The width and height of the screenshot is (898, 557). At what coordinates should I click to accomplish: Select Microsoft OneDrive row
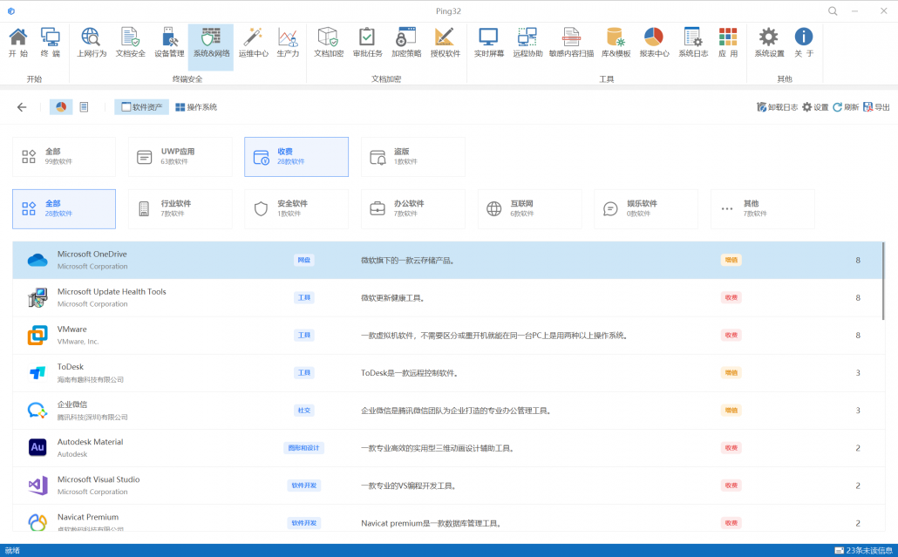pos(447,260)
